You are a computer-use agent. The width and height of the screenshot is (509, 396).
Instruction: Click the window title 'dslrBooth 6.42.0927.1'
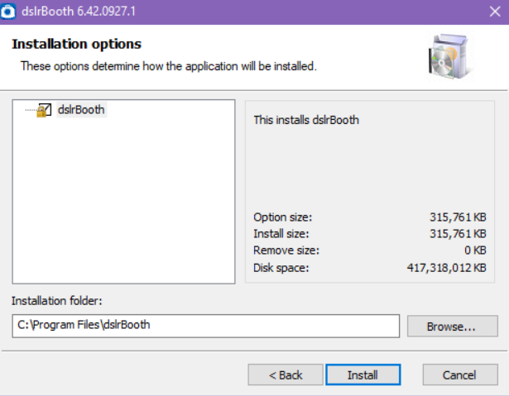pyautogui.click(x=79, y=12)
